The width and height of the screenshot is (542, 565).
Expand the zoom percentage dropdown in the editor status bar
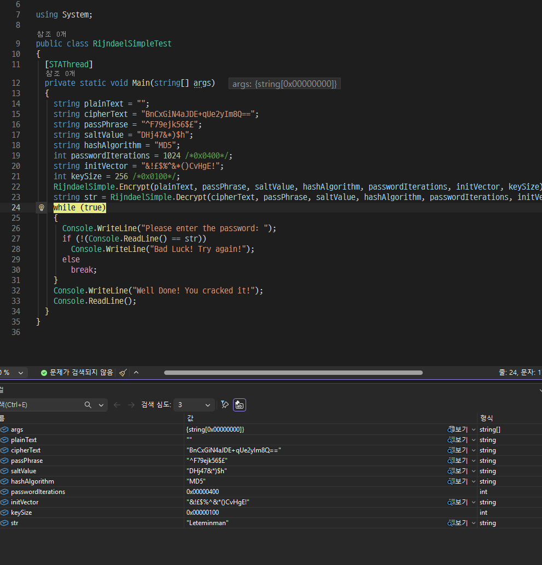click(x=21, y=373)
